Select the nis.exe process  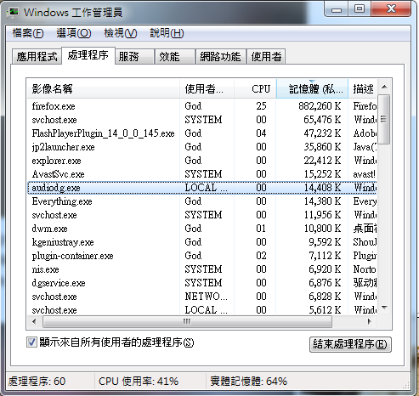202,269
